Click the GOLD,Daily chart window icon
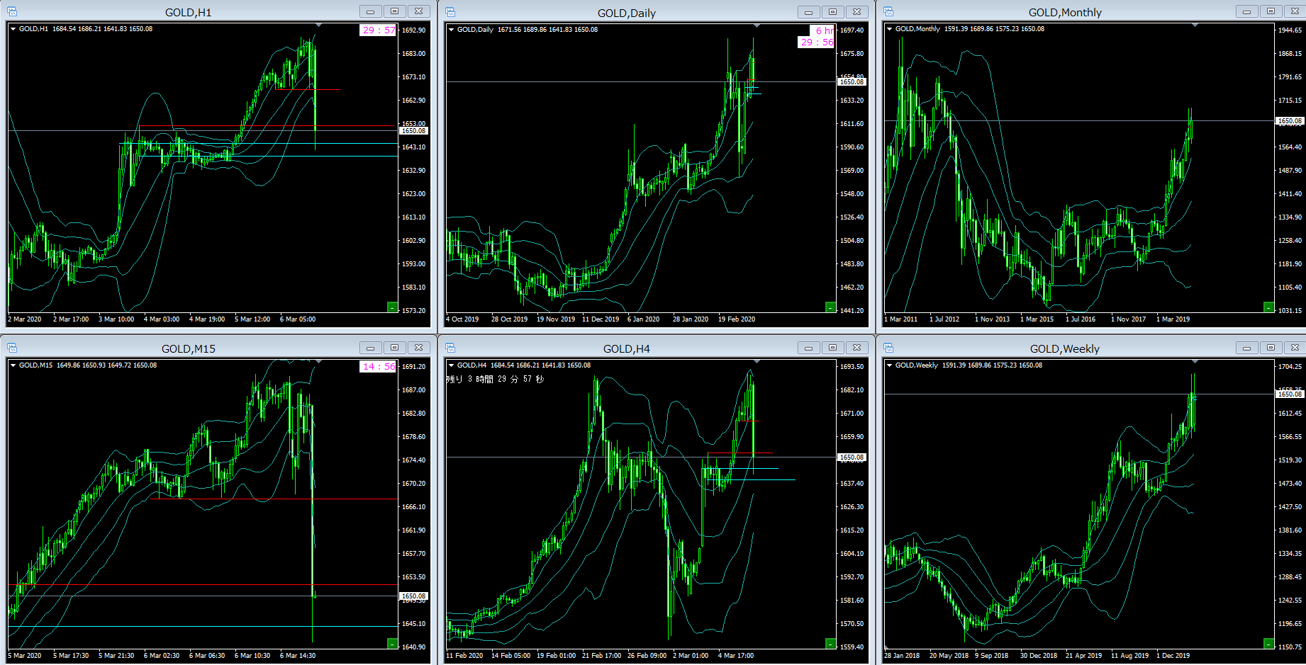The image size is (1306, 665). (450, 11)
